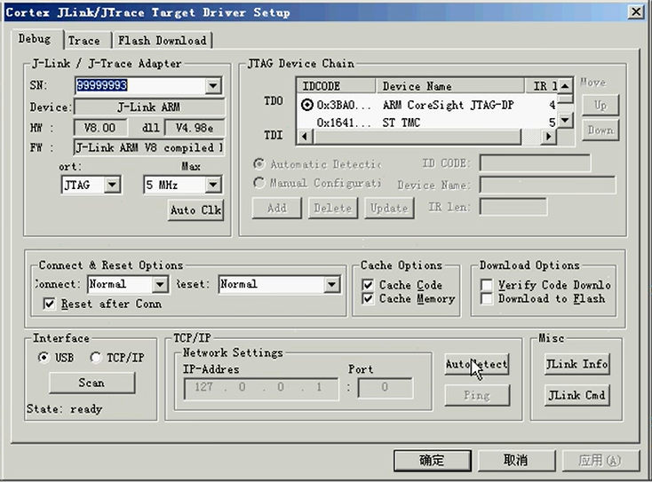
Task: Open JLink Info
Action: 576,365
